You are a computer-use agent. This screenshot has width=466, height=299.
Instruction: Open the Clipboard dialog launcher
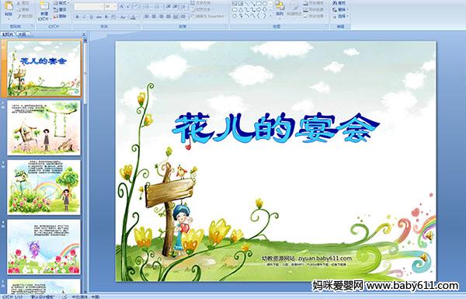32,26
